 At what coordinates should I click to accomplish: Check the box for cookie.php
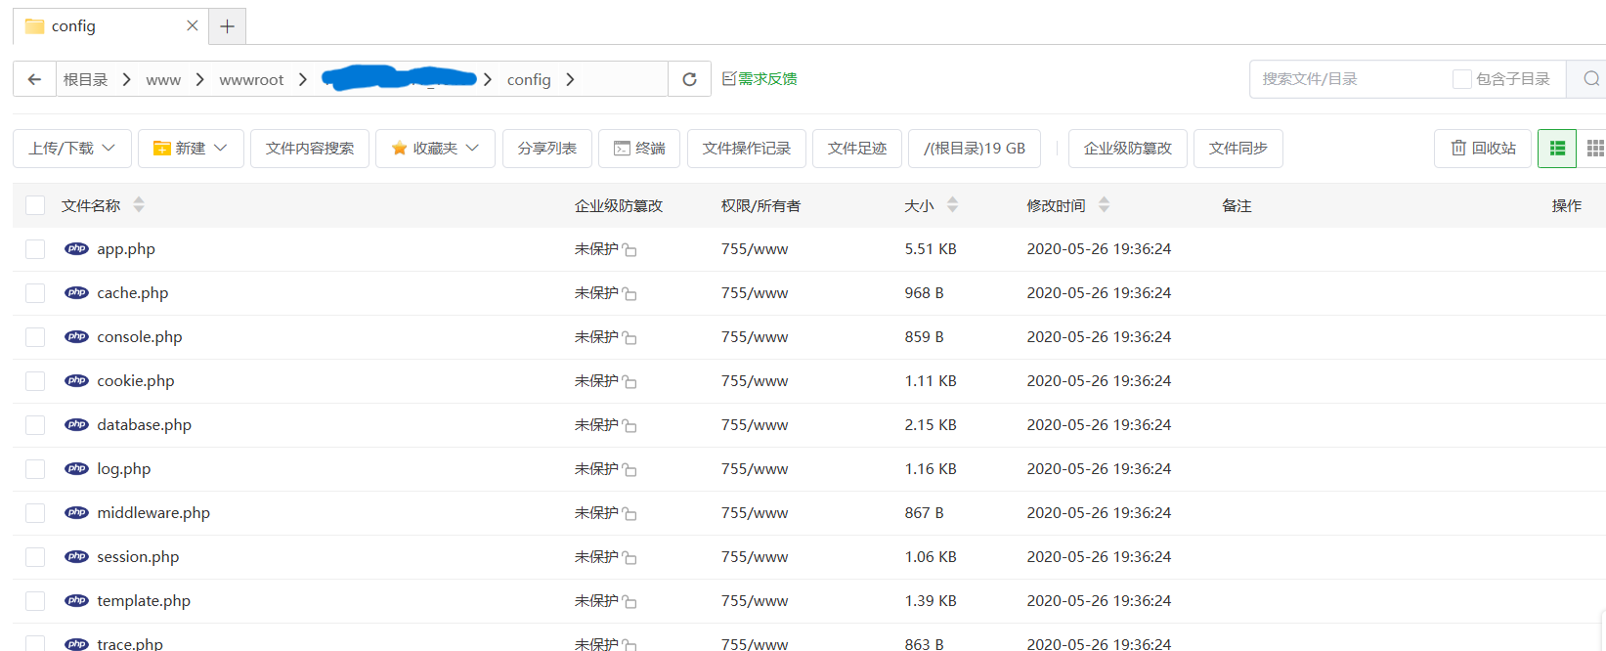pyautogui.click(x=35, y=381)
